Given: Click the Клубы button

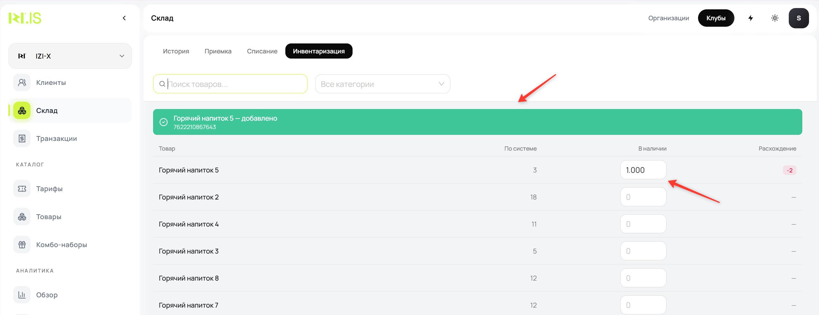Looking at the screenshot, I should [716, 18].
